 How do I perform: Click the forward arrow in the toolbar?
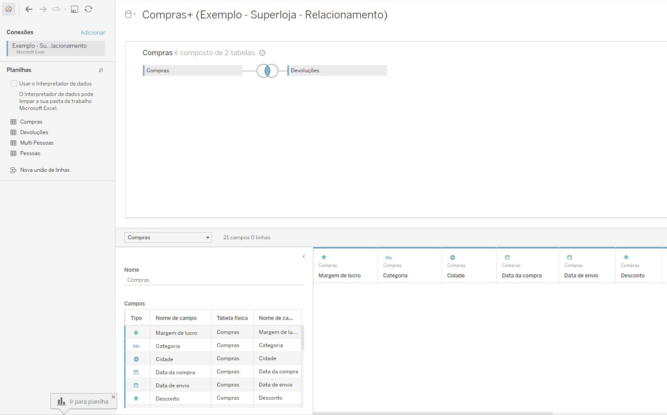tap(43, 9)
